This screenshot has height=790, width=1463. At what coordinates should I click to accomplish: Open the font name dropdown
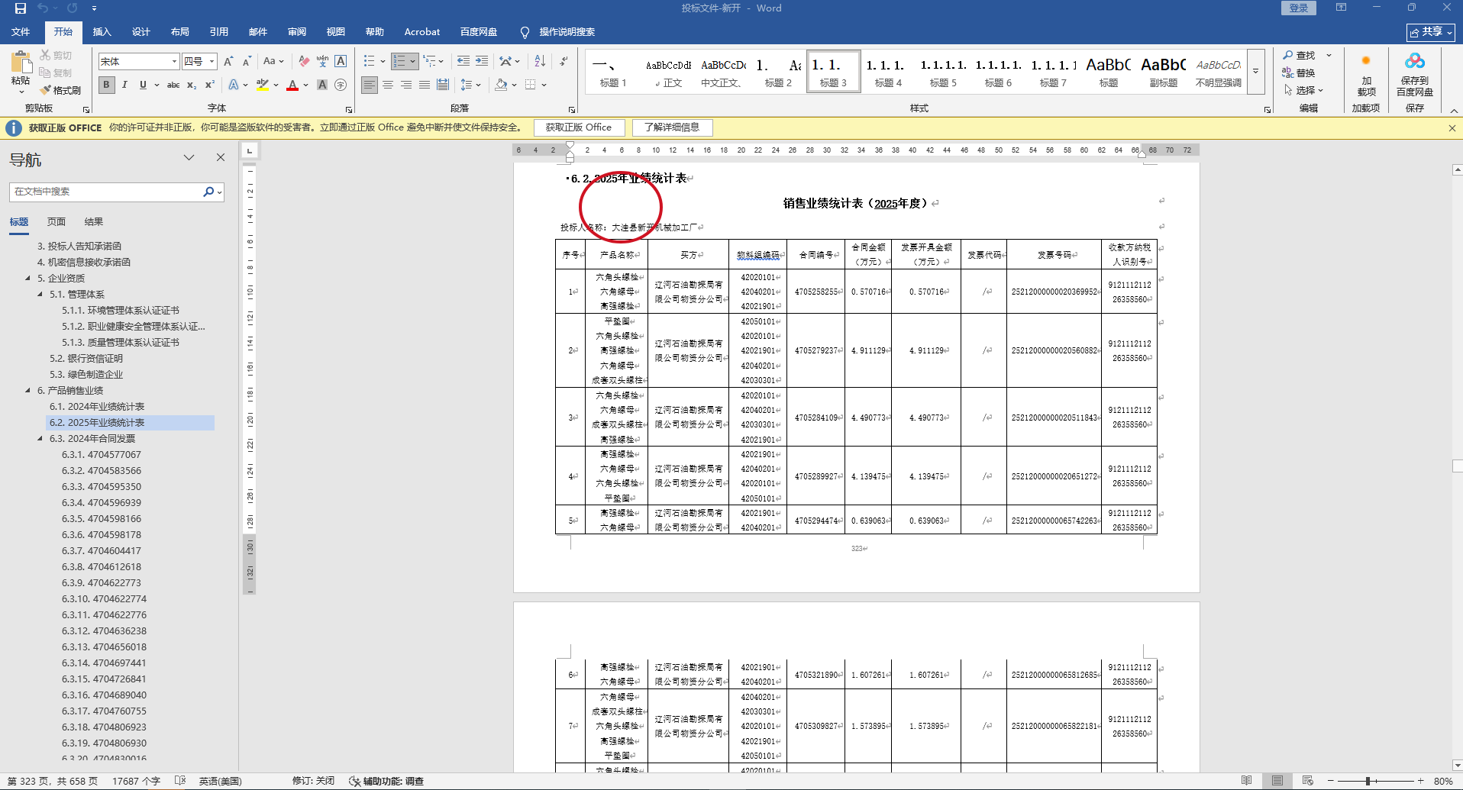[x=174, y=61]
